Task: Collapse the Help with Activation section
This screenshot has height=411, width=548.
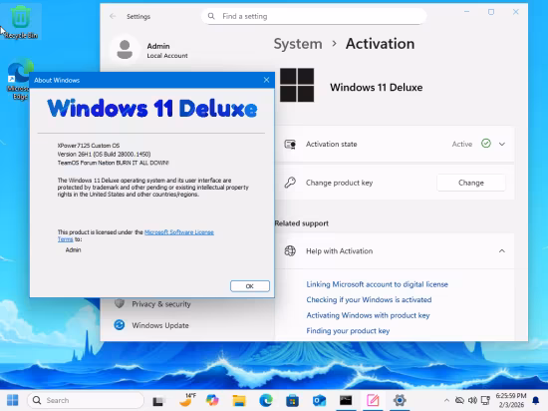Action: [502, 250]
